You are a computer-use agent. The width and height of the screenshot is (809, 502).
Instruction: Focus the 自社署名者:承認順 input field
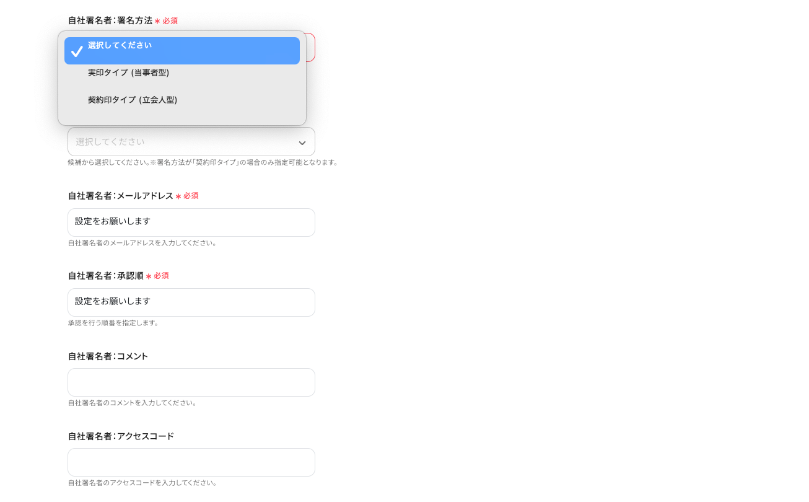coord(191,302)
